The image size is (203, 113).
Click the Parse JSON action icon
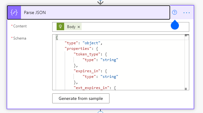click(x=14, y=12)
